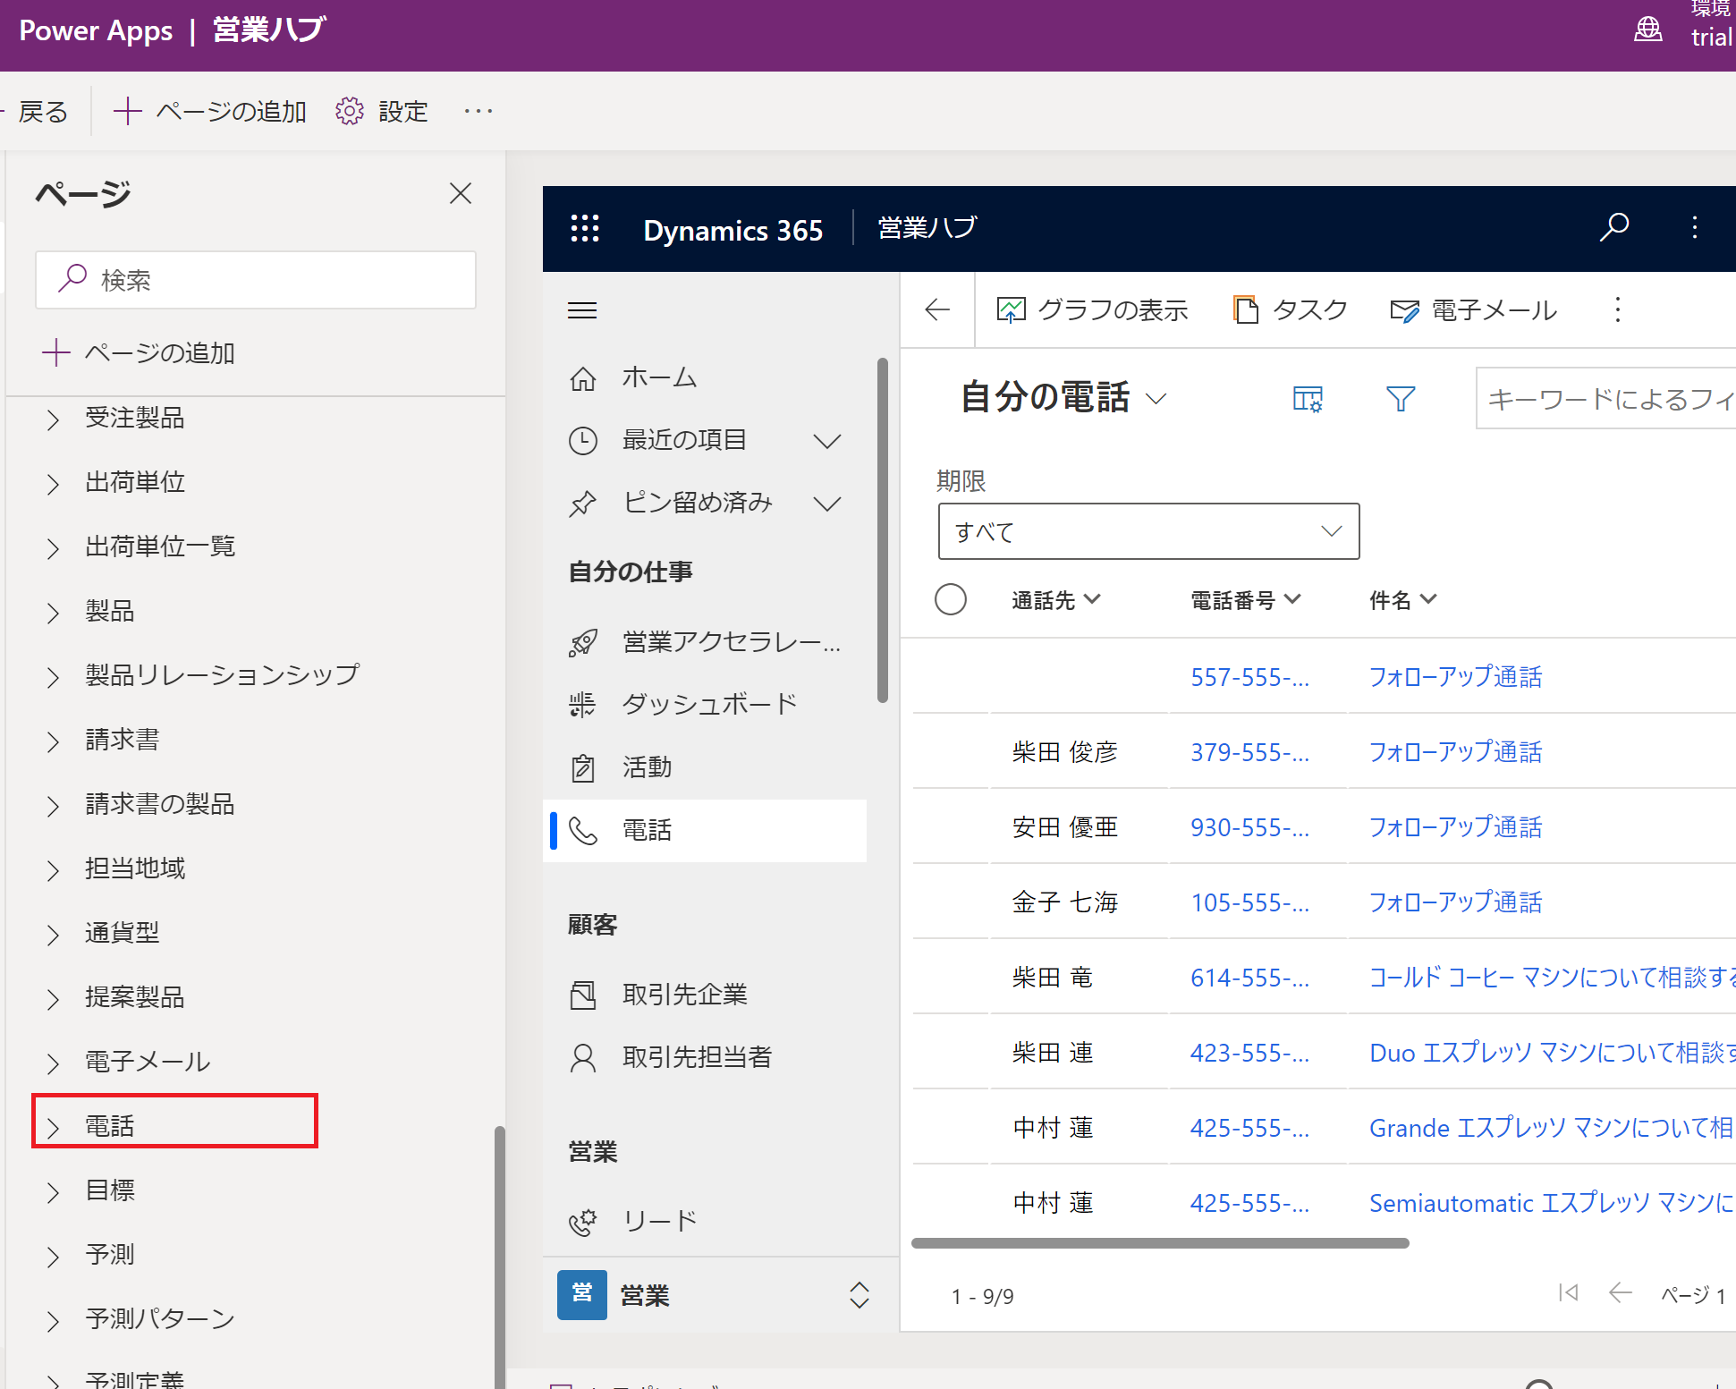Open ダッシュボード nav item
The width and height of the screenshot is (1736, 1389).
682,704
